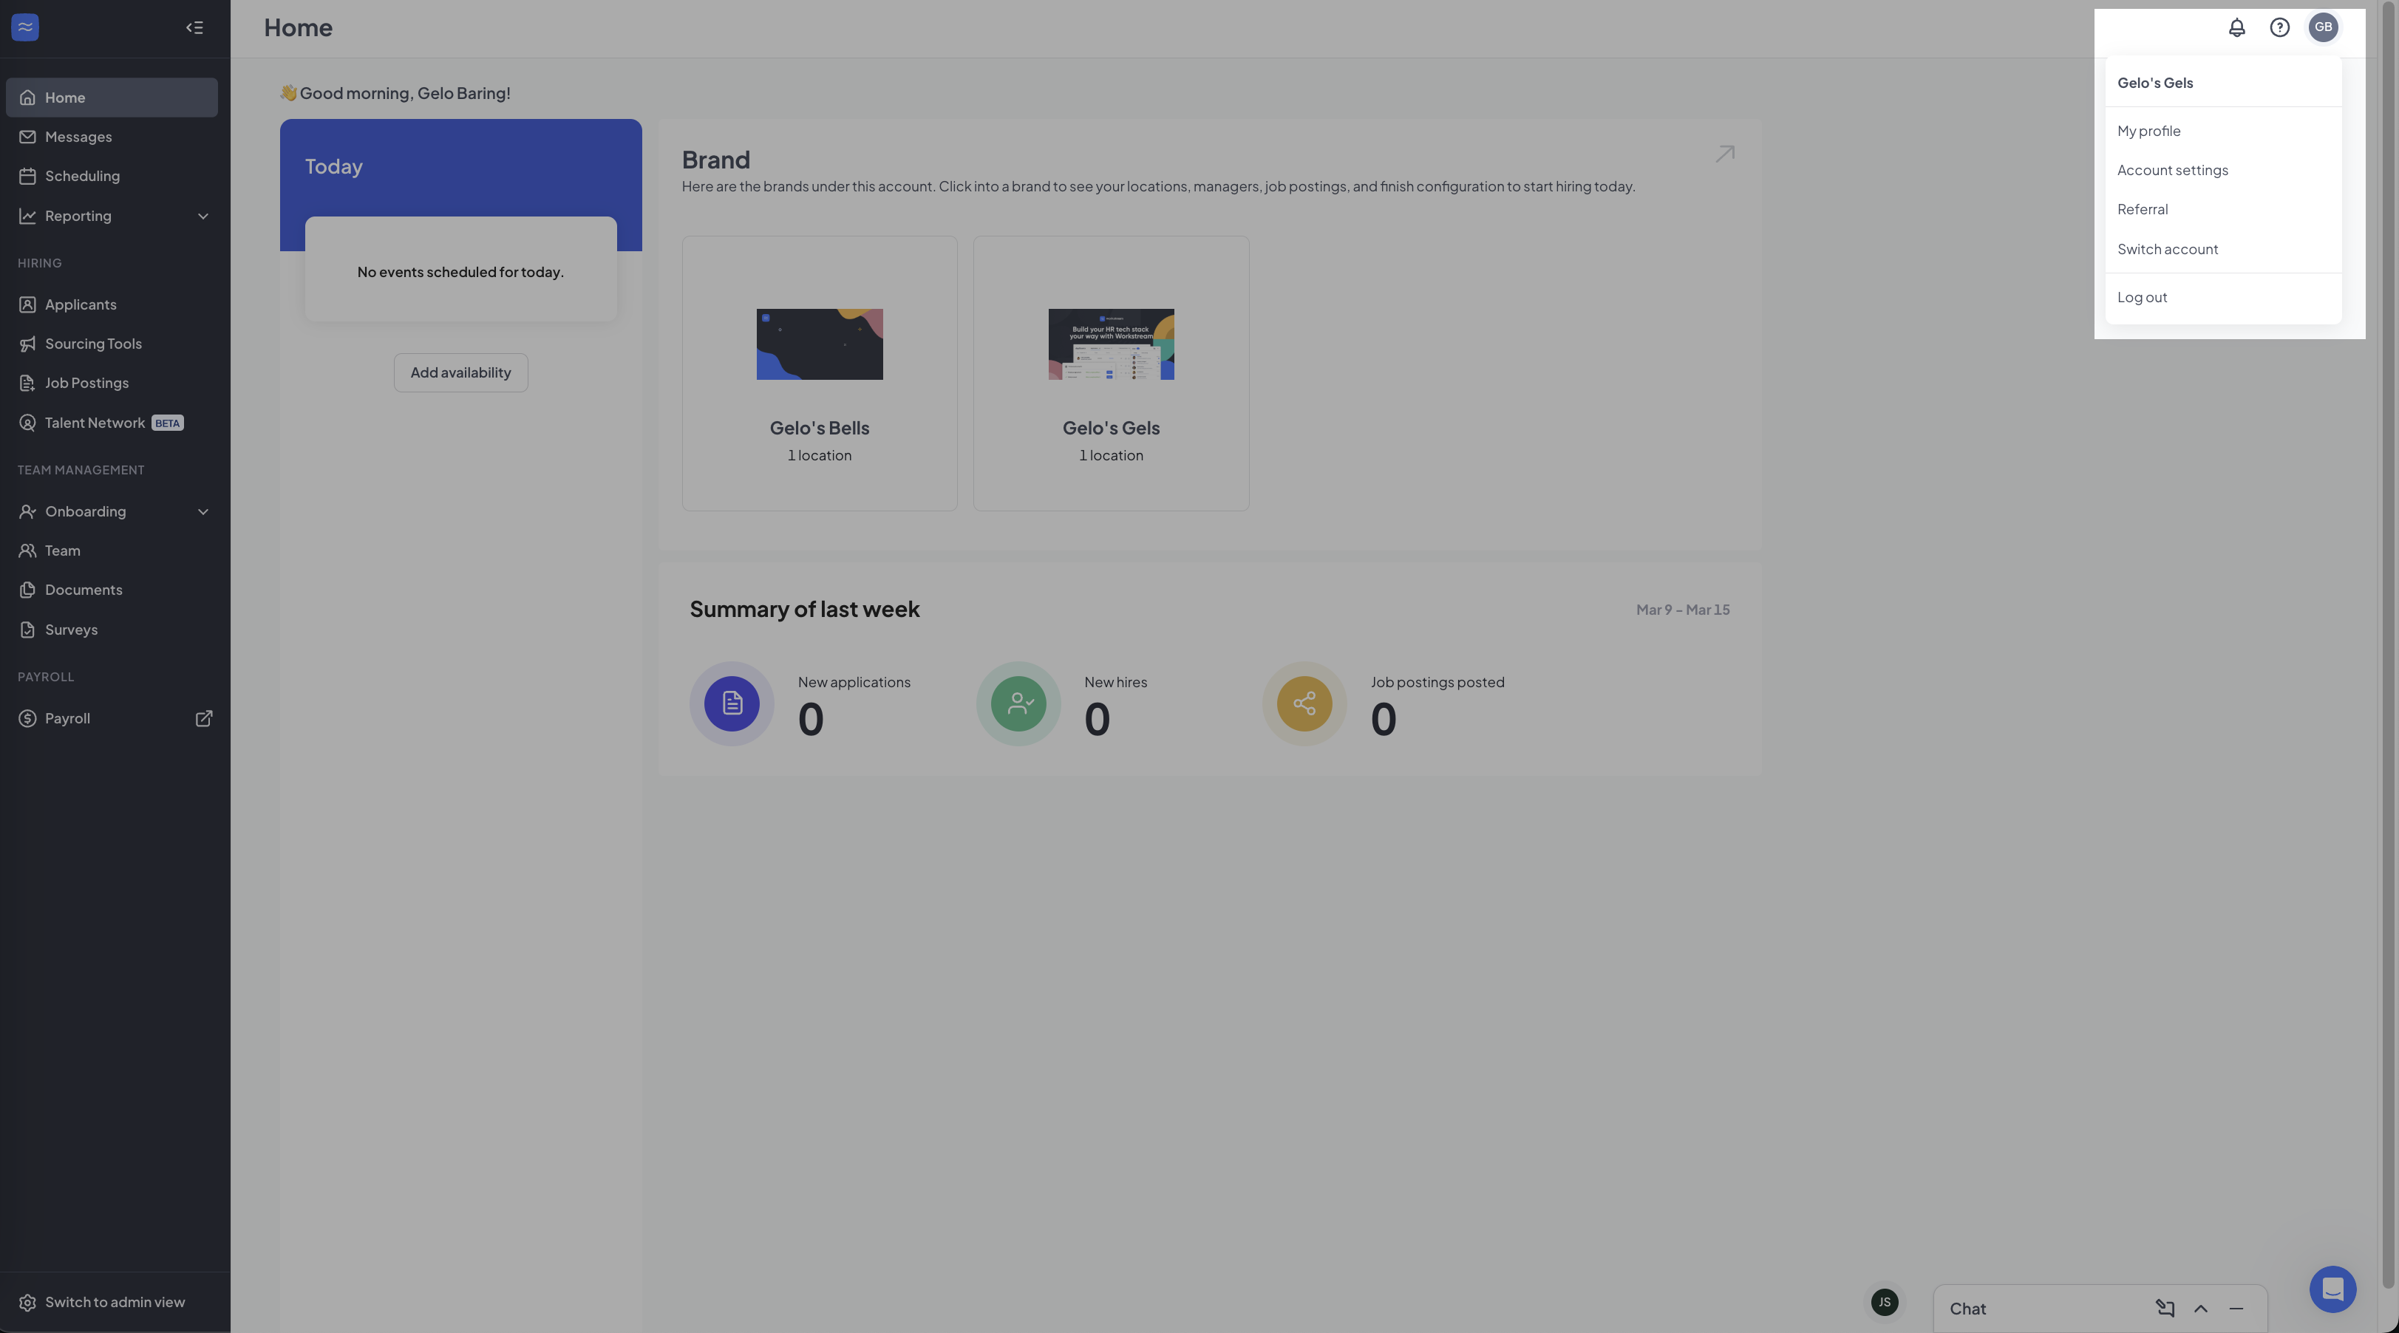Choose Switch account in profile menu
The image size is (2399, 1333).
pos(2167,248)
